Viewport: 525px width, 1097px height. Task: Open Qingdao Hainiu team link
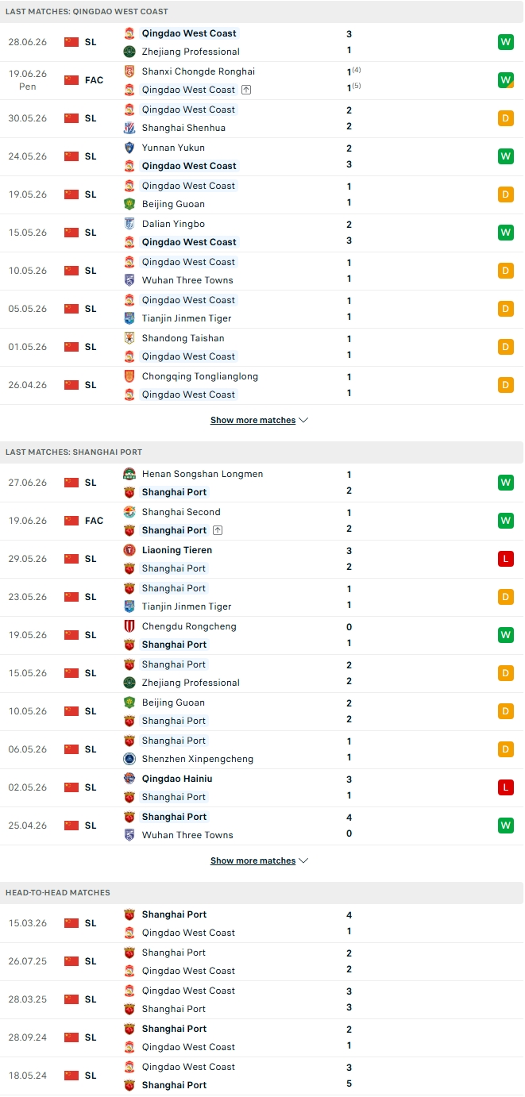point(177,779)
